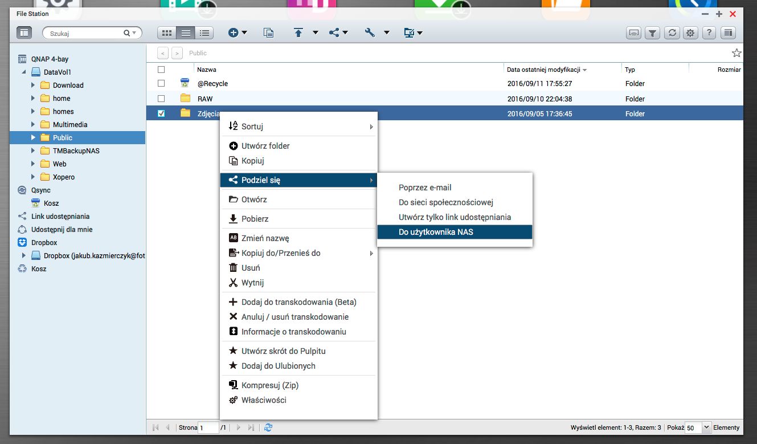The image size is (757, 444).
Task: Open the upload dropdown arrow
Action: 315,33
